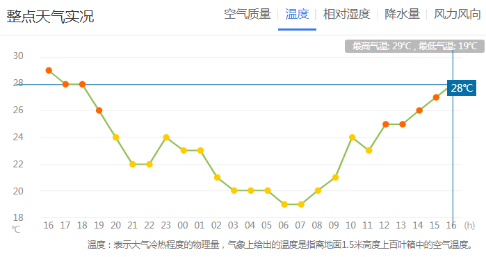The width and height of the screenshot is (486, 257).
Task: Select the 24°C data point at hour 23
Action: click(x=166, y=138)
